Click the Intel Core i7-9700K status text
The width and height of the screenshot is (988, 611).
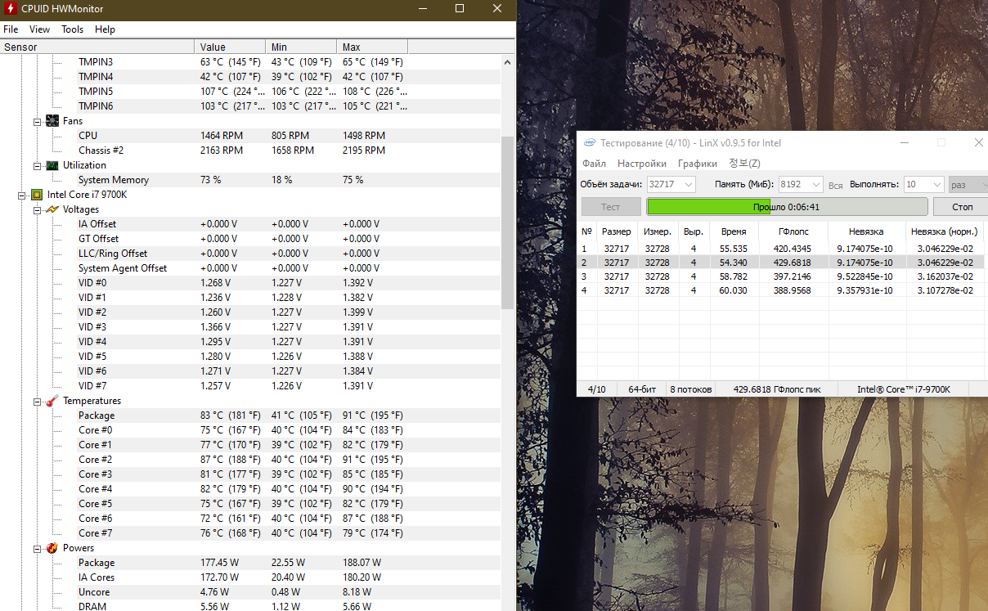pyautogui.click(x=904, y=389)
